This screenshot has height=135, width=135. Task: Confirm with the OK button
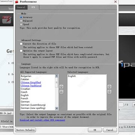coord(95,130)
